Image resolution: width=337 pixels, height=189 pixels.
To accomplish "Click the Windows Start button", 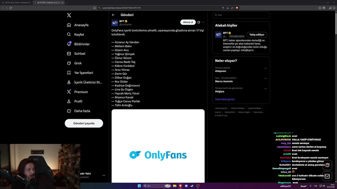I will 139,186.
